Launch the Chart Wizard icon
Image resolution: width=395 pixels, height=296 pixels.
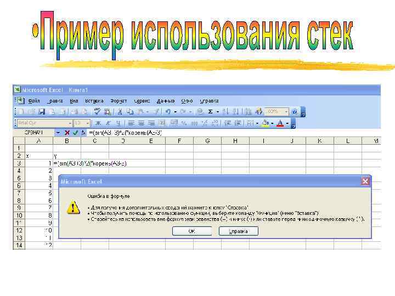tap(249, 111)
